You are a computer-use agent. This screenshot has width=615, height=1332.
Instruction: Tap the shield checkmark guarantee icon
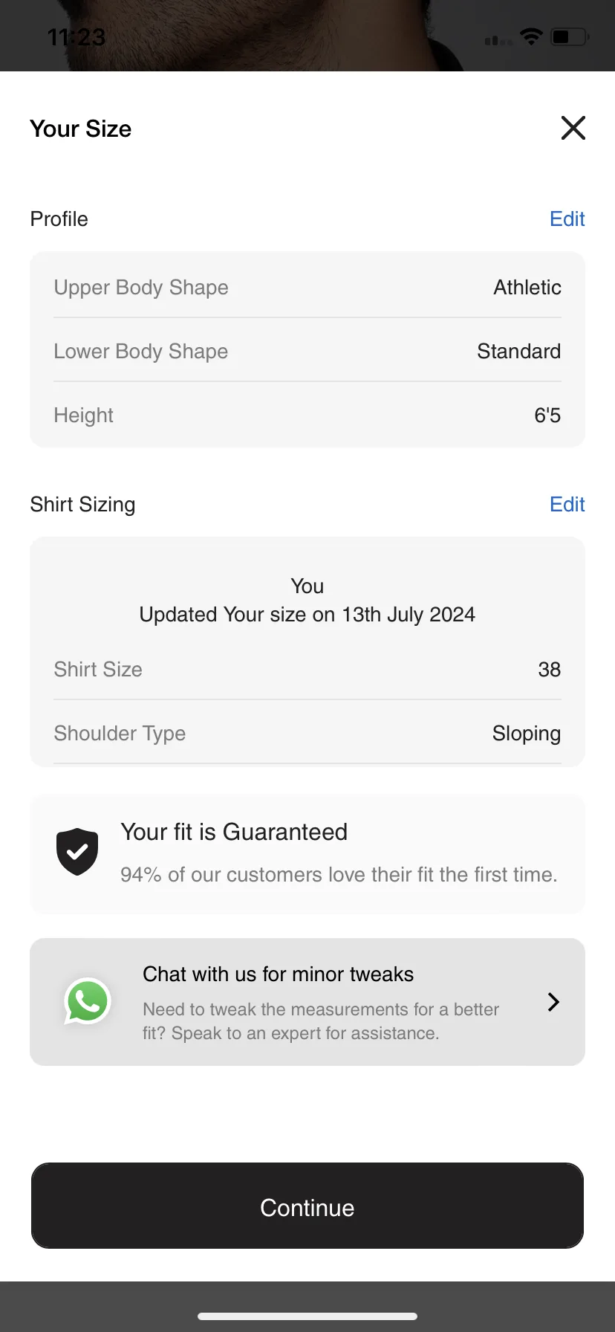coord(77,852)
